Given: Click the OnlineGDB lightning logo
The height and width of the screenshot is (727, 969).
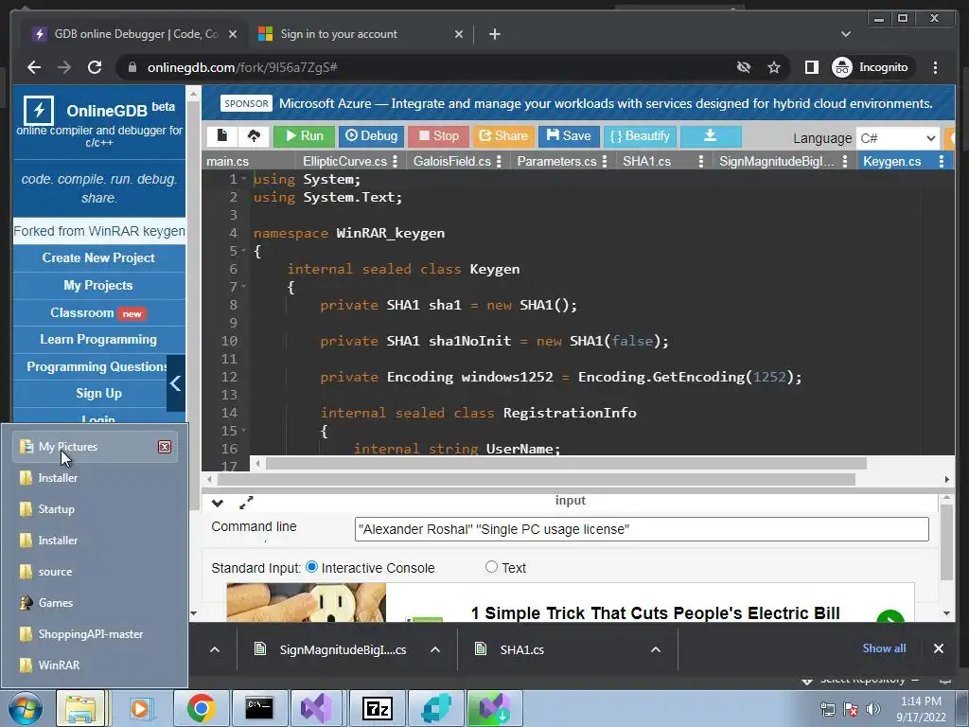Looking at the screenshot, I should 39,111.
